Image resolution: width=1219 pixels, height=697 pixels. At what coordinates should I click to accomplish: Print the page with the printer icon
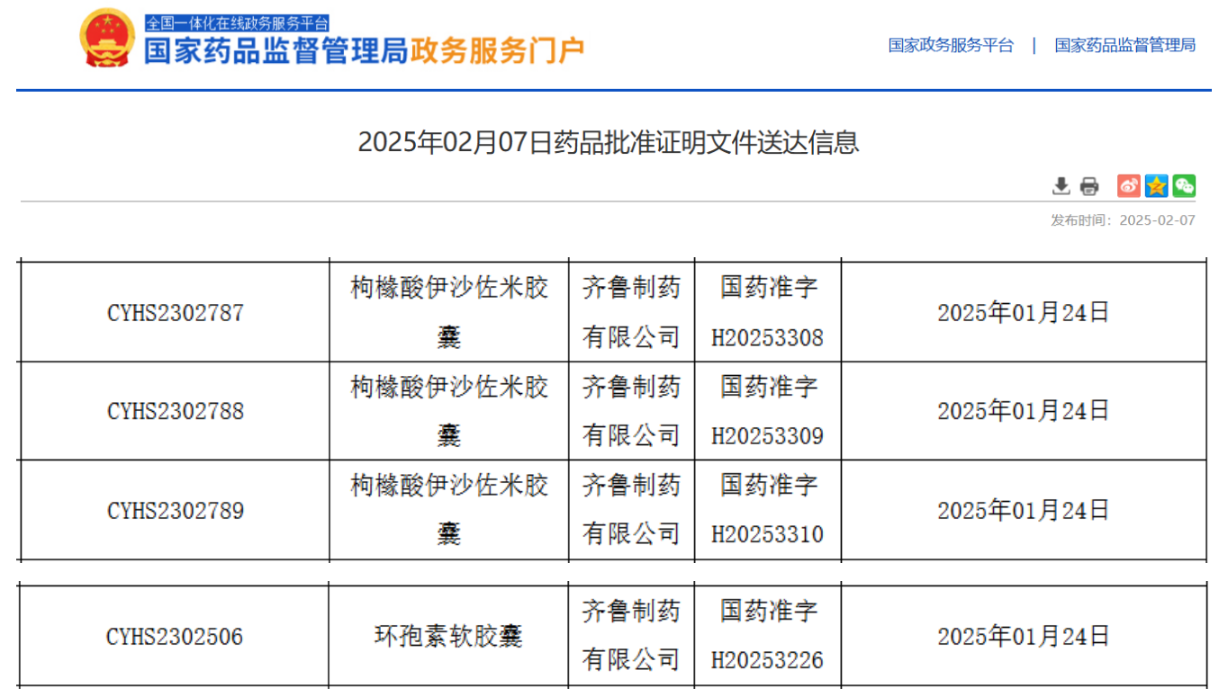coord(1089,186)
